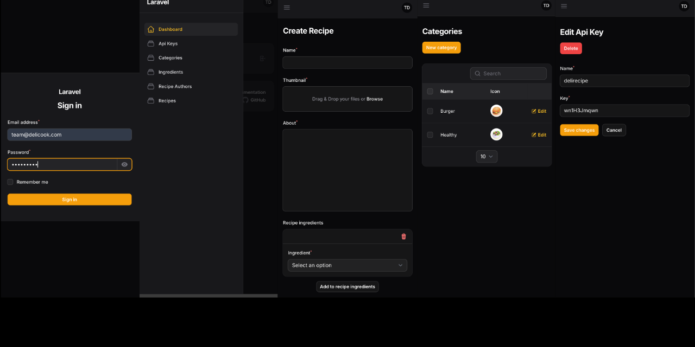This screenshot has height=347, width=695.
Task: Click the Api Key Name field with delirecipe
Action: [x=625, y=81]
